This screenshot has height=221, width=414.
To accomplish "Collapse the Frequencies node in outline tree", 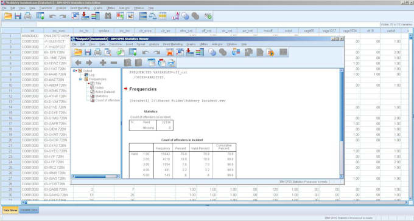I will (x=80, y=79).
